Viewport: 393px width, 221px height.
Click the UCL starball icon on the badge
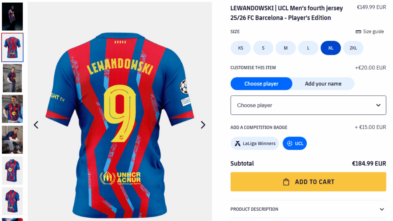pos(289,143)
